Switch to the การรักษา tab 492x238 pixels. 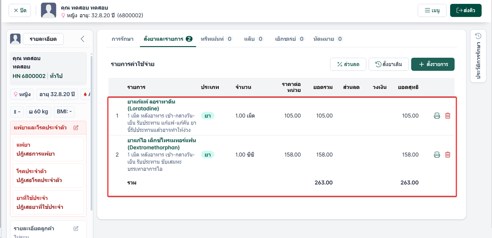point(122,39)
